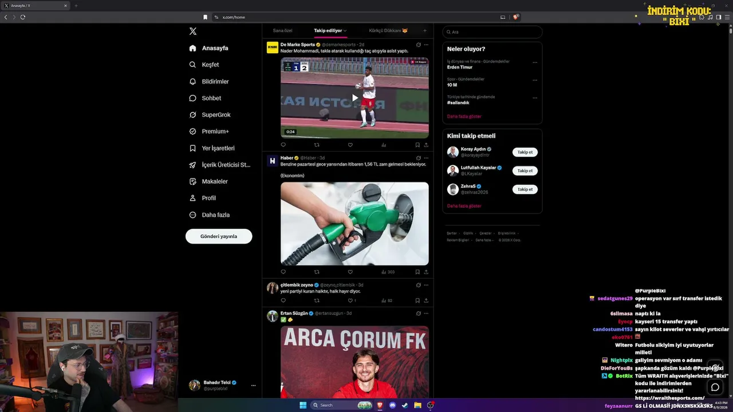733x412 pixels.
Task: Repost çitlembik zeyno's post
Action: click(317, 300)
